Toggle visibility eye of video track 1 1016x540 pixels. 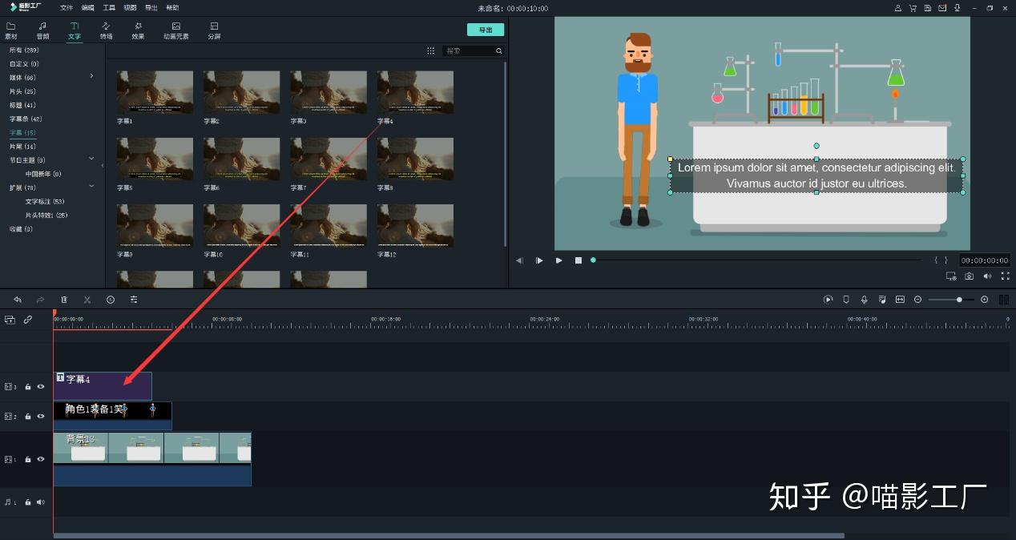pyautogui.click(x=41, y=459)
